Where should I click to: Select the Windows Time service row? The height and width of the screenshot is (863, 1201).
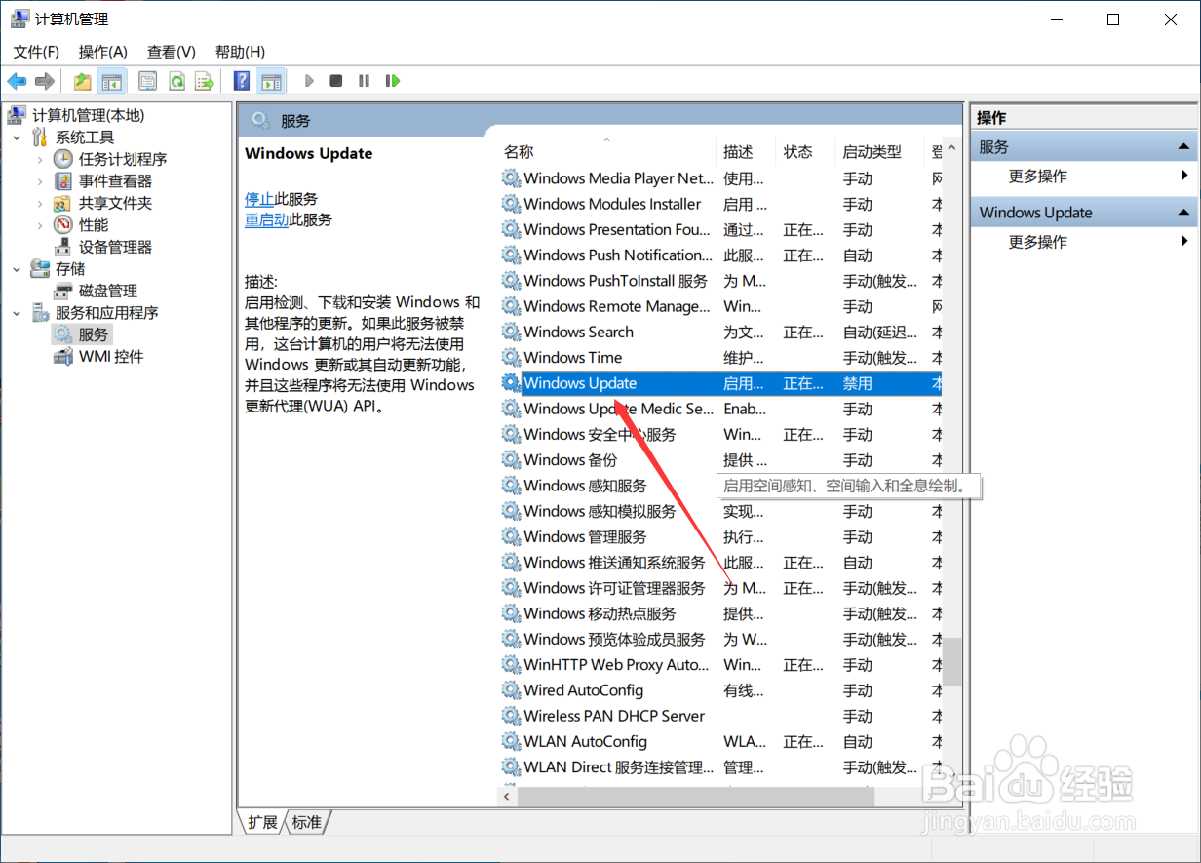(x=719, y=358)
